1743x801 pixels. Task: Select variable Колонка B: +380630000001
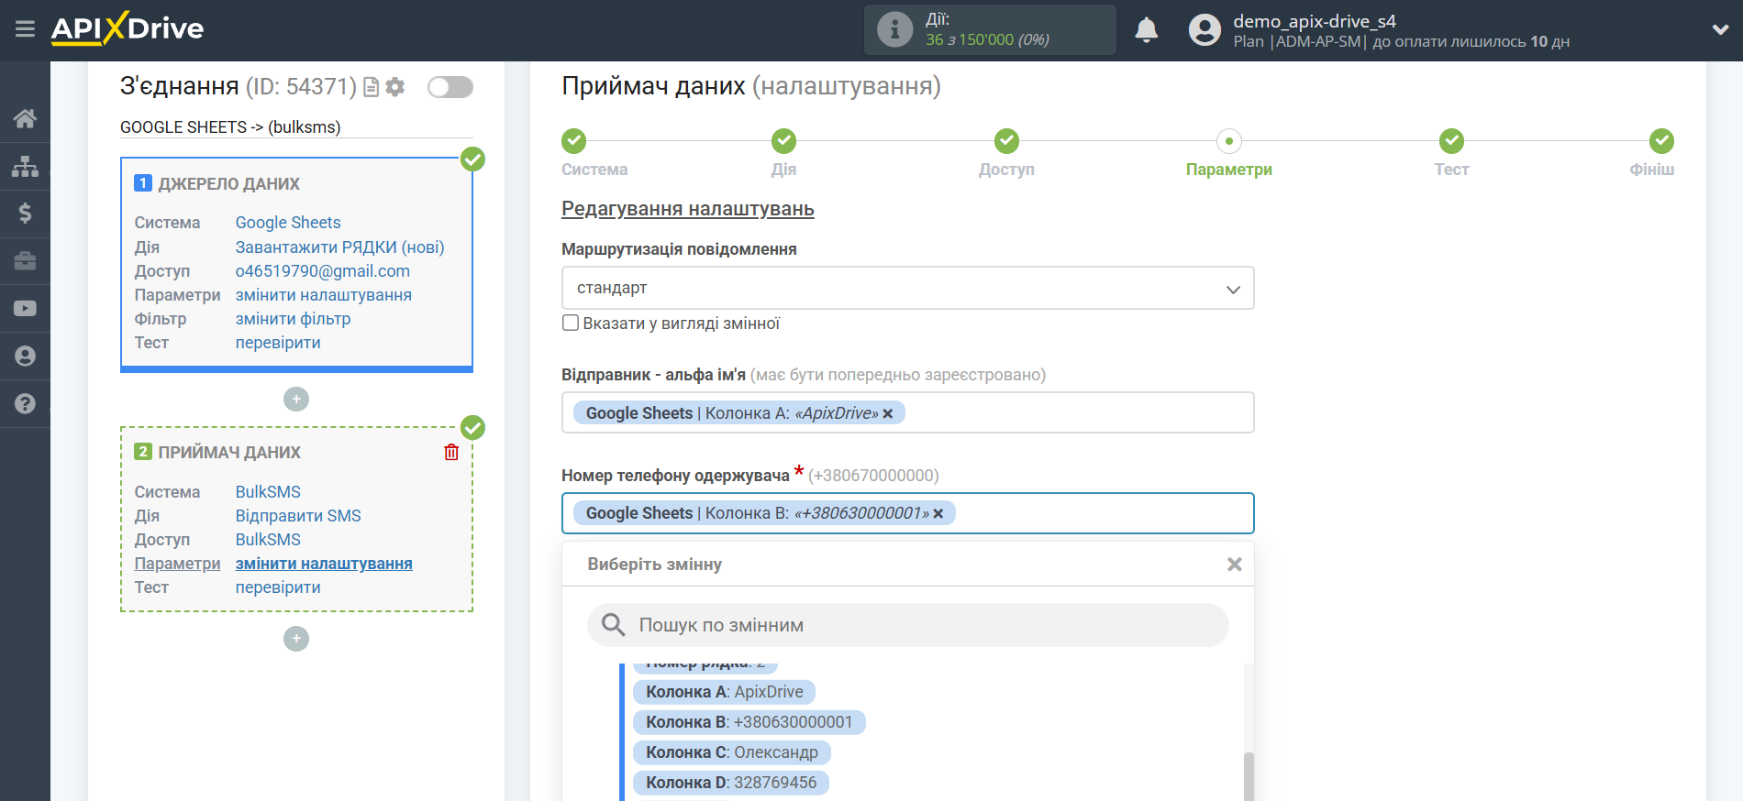pyautogui.click(x=749, y=722)
